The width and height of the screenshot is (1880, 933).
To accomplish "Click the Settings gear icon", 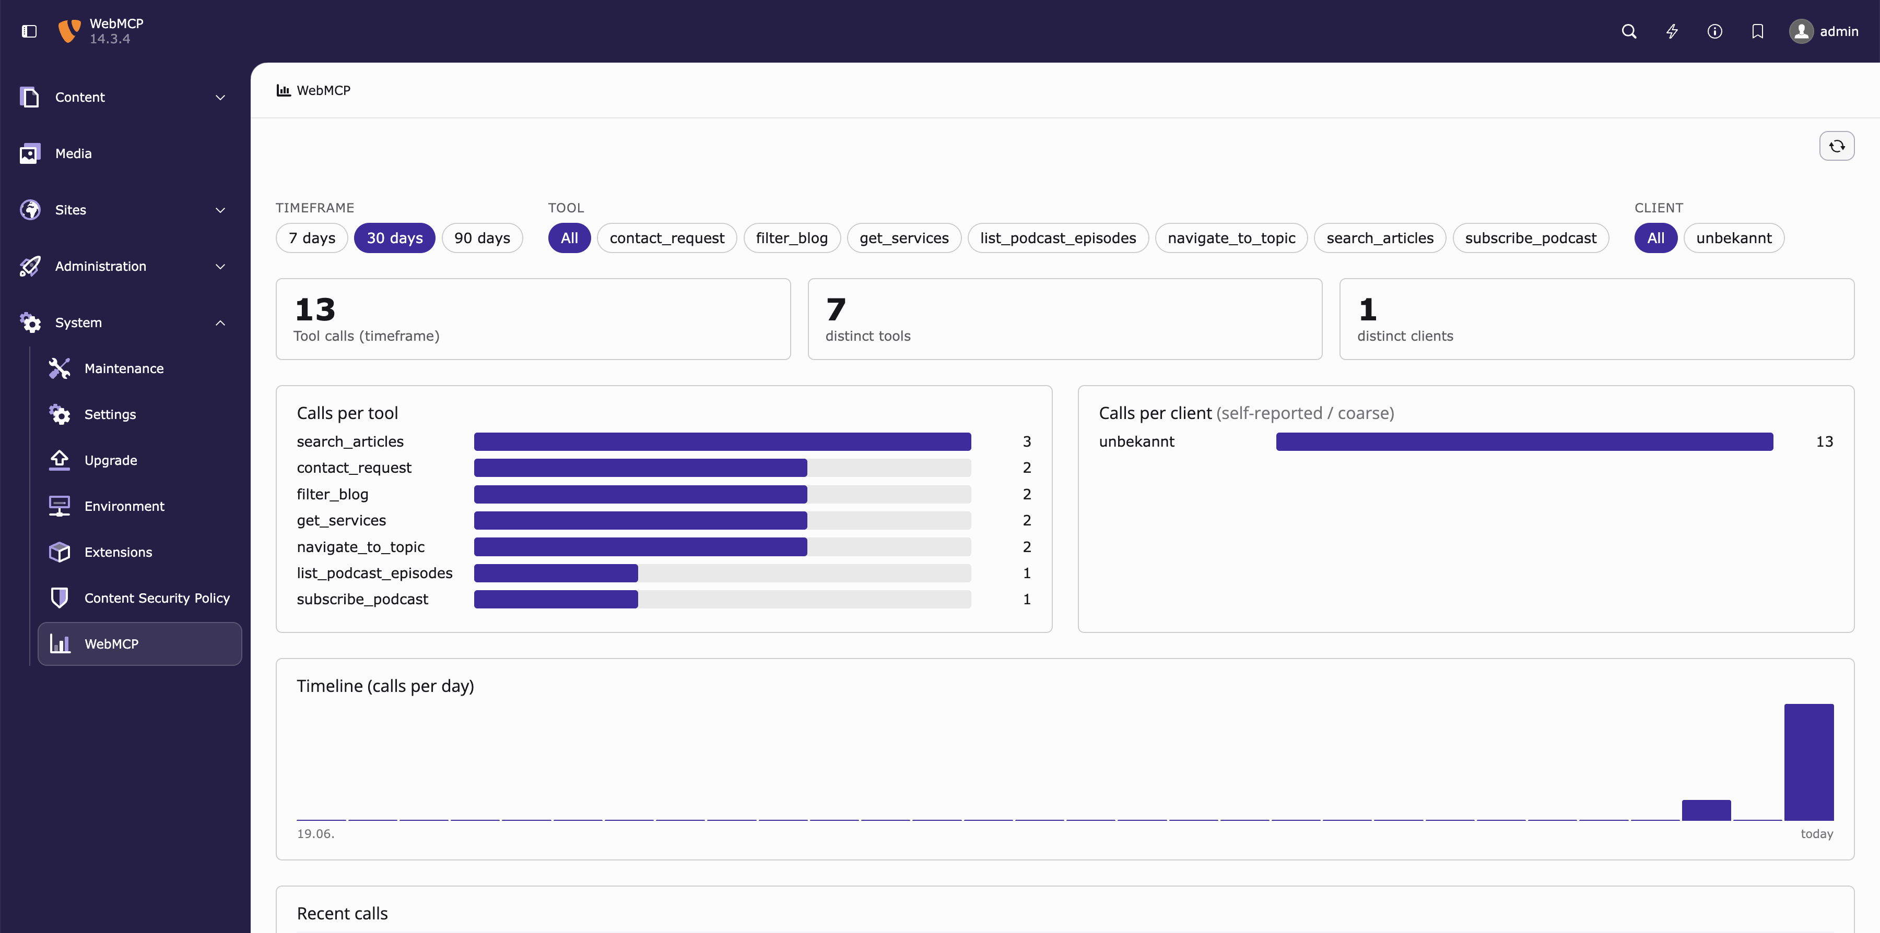I will [59, 414].
